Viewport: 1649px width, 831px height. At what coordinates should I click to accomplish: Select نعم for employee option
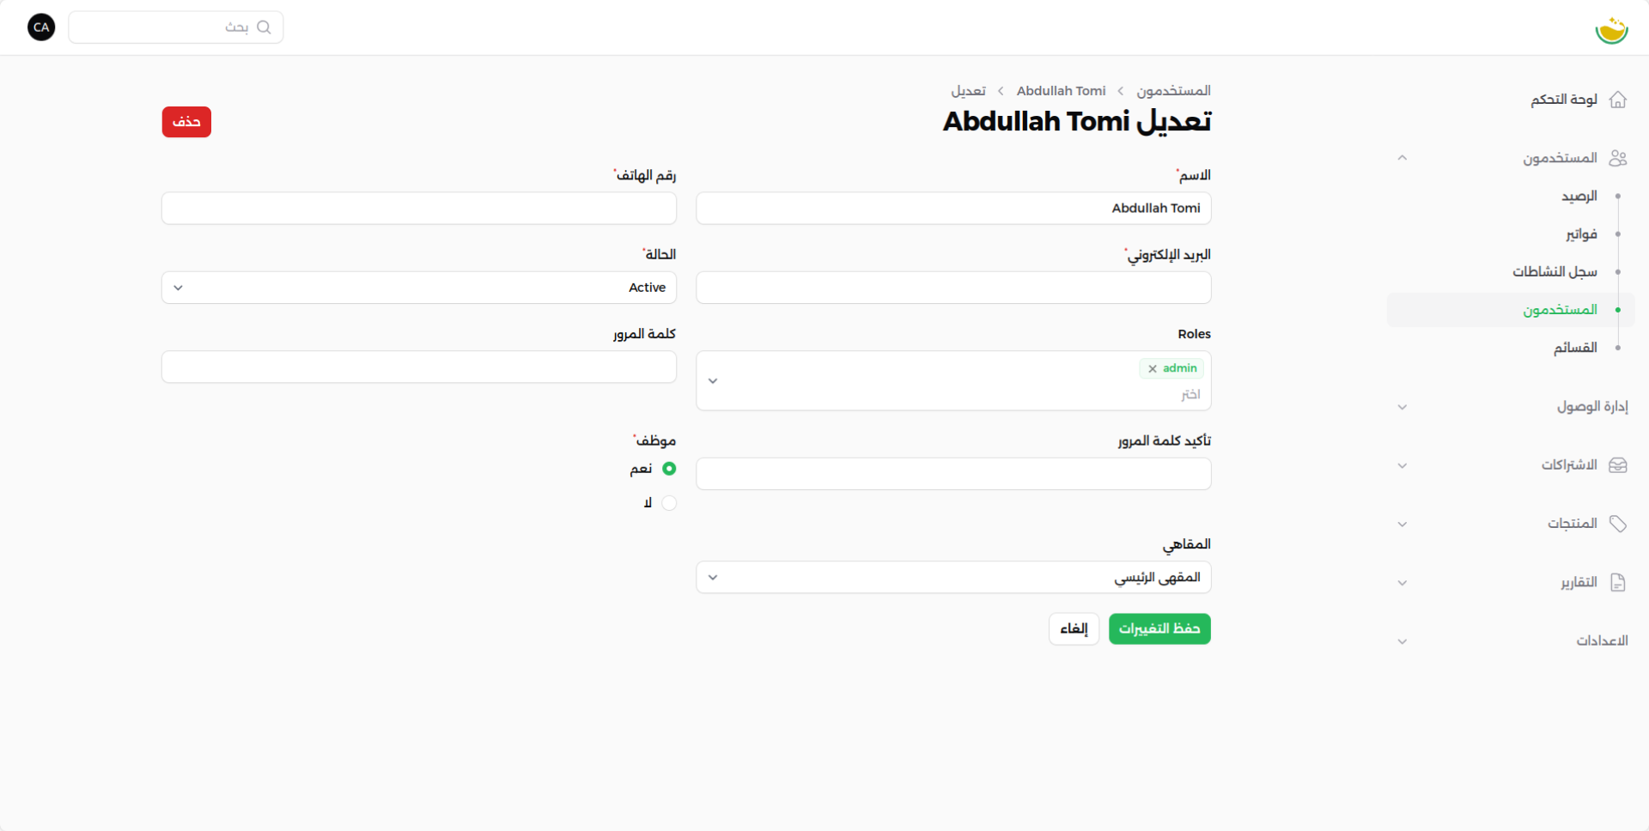(669, 469)
